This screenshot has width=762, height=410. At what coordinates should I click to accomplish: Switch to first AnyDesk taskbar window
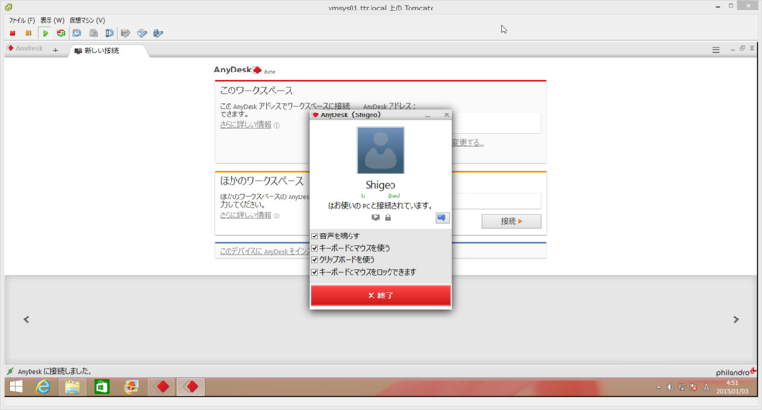[x=162, y=387]
